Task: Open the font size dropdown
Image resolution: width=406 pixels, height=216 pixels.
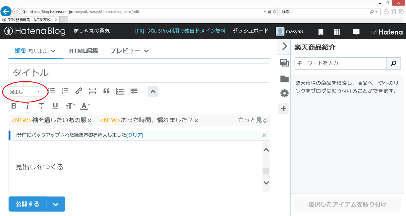Action: tap(70, 106)
